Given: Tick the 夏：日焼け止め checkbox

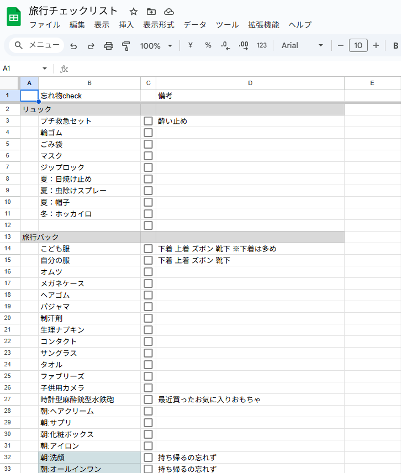Looking at the screenshot, I should (x=148, y=179).
